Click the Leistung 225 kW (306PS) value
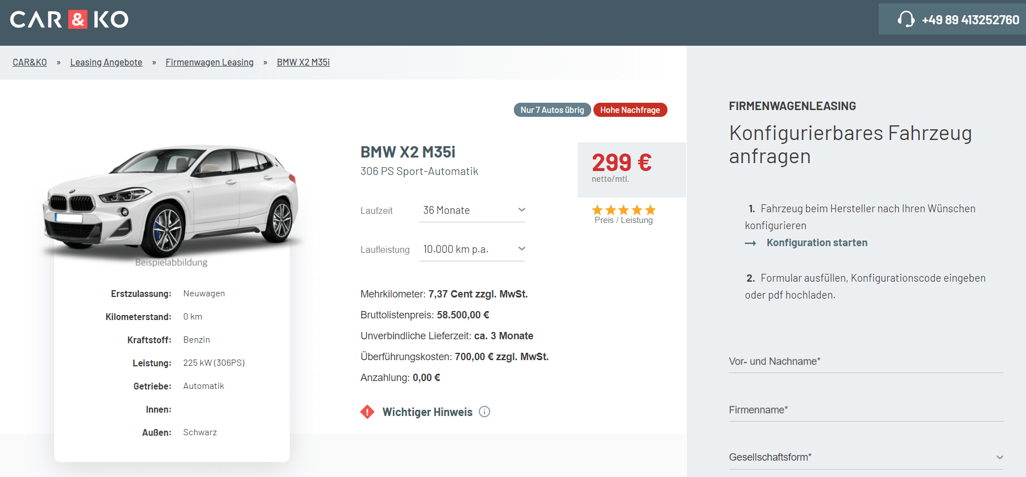Screen dimensions: 1026x477 click(214, 363)
